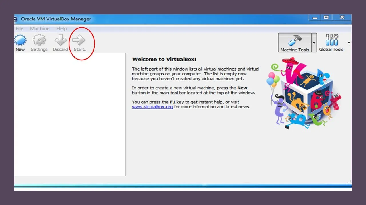Expand the Global Tools dropdown arrow
The width and height of the screenshot is (366, 205).
(349, 43)
